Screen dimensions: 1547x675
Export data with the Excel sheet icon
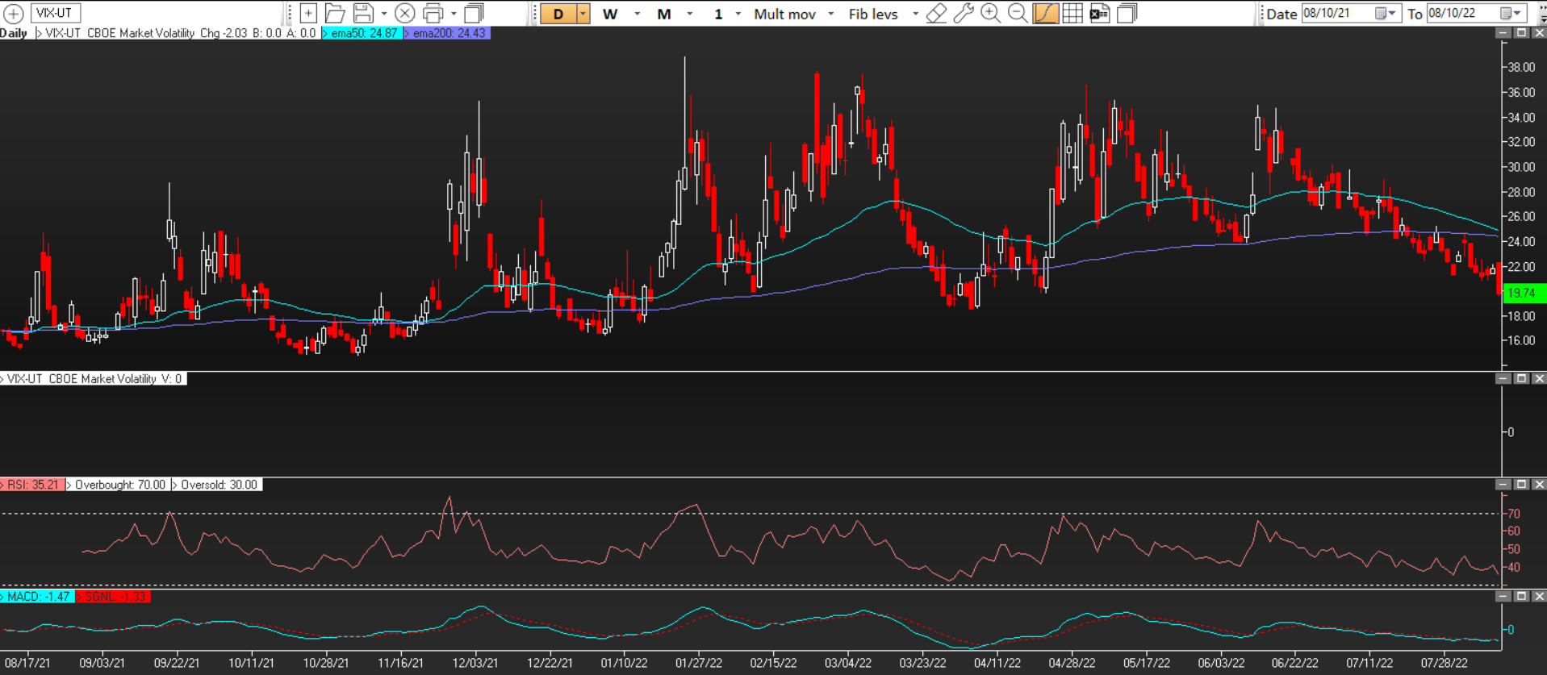1099,13
